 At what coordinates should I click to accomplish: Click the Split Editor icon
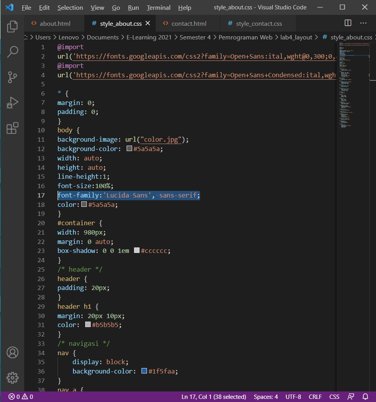pyautogui.click(x=347, y=23)
